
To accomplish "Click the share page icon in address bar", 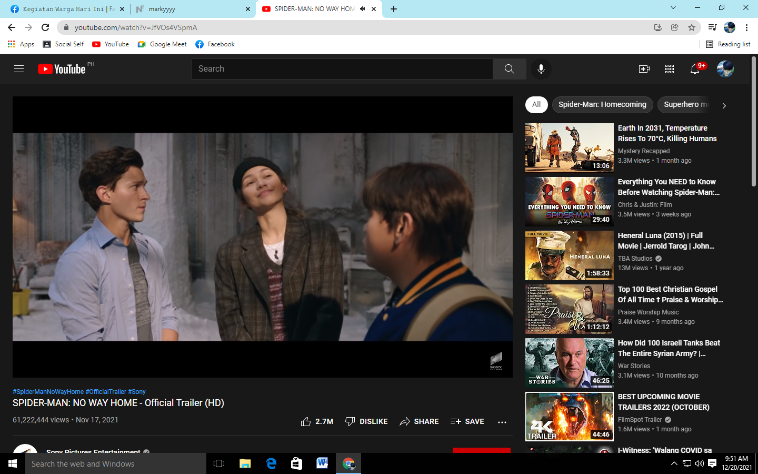I will pos(675,27).
